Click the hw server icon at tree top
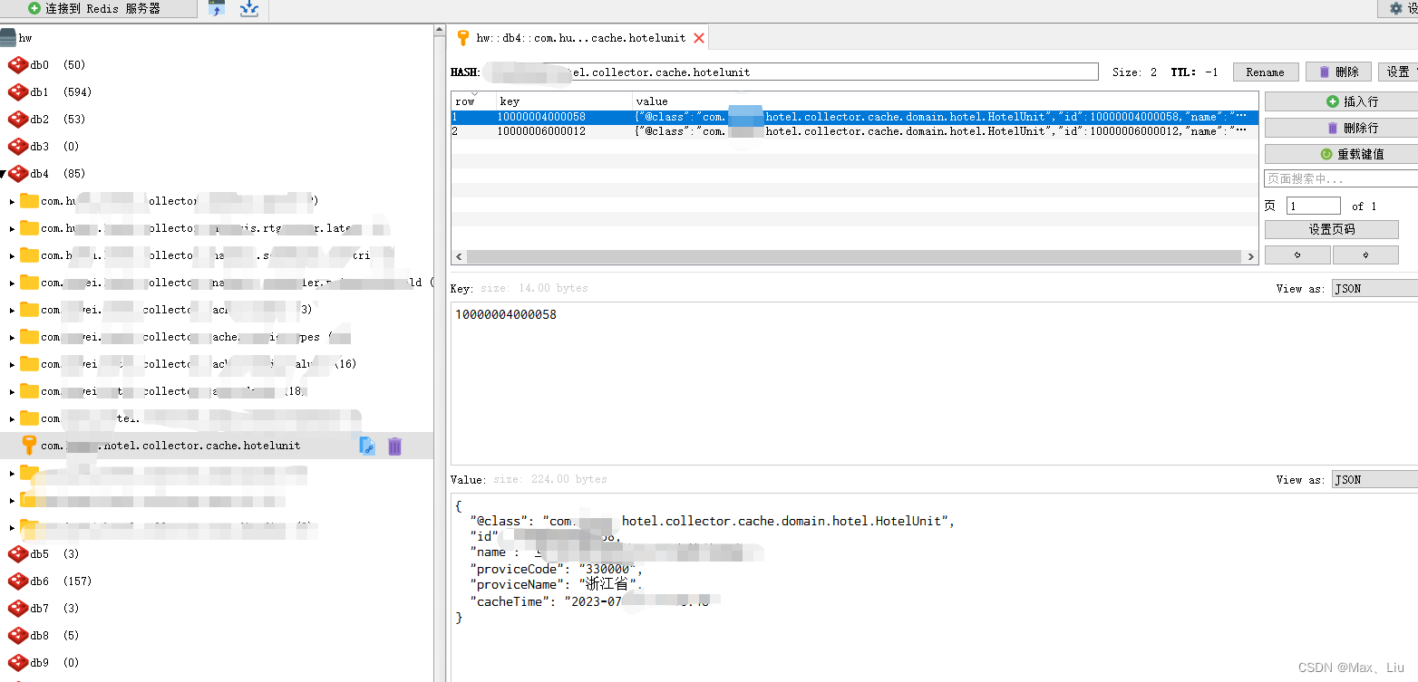This screenshot has height=682, width=1418. point(9,38)
